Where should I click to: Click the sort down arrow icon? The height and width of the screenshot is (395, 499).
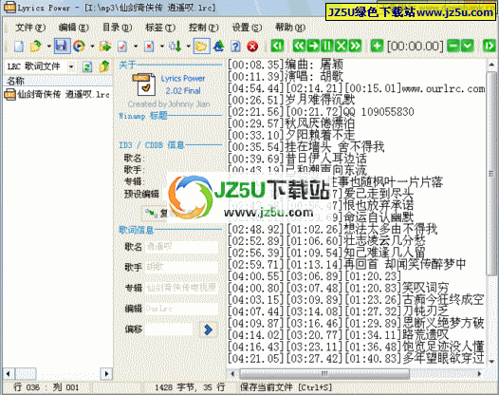click(x=176, y=47)
